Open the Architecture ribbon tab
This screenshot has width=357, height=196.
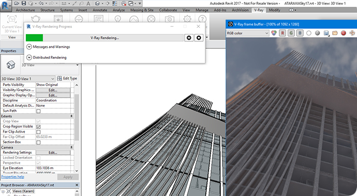tap(25, 10)
